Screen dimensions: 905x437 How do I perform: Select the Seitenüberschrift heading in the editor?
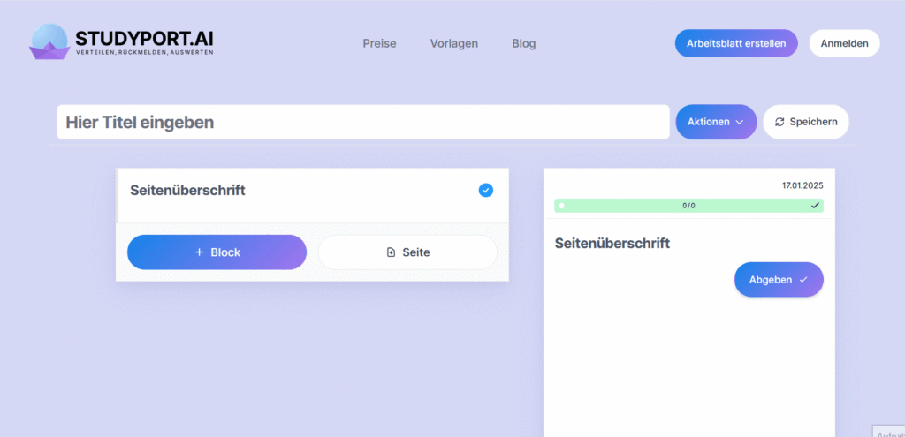[187, 190]
